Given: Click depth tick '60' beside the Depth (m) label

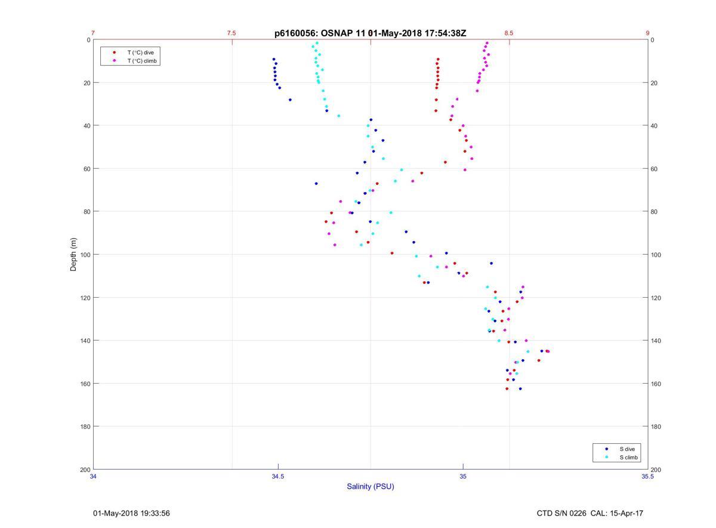Looking at the screenshot, I should [87, 169].
